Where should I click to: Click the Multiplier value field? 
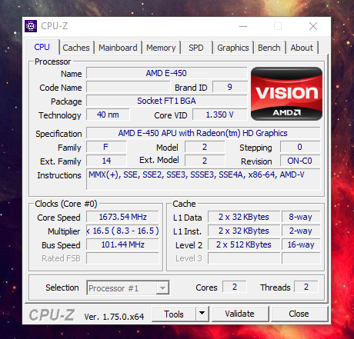[x=122, y=231]
